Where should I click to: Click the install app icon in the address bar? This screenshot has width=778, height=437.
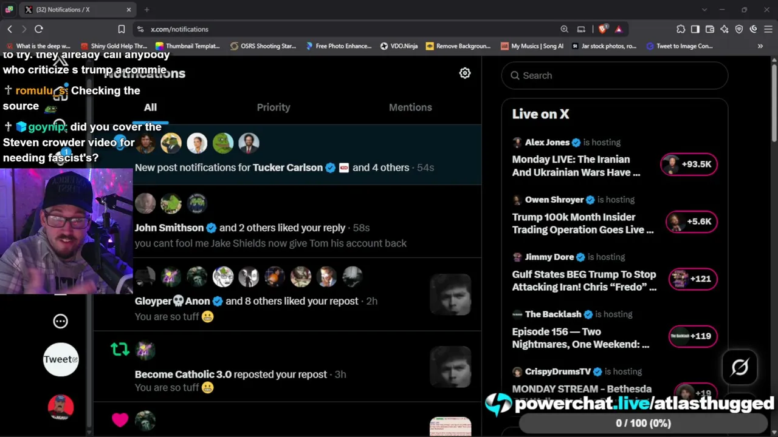click(x=581, y=29)
